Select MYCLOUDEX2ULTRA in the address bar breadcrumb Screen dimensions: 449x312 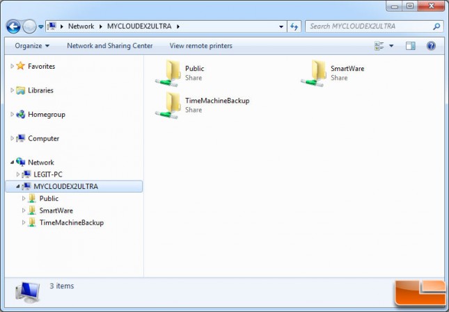click(139, 26)
